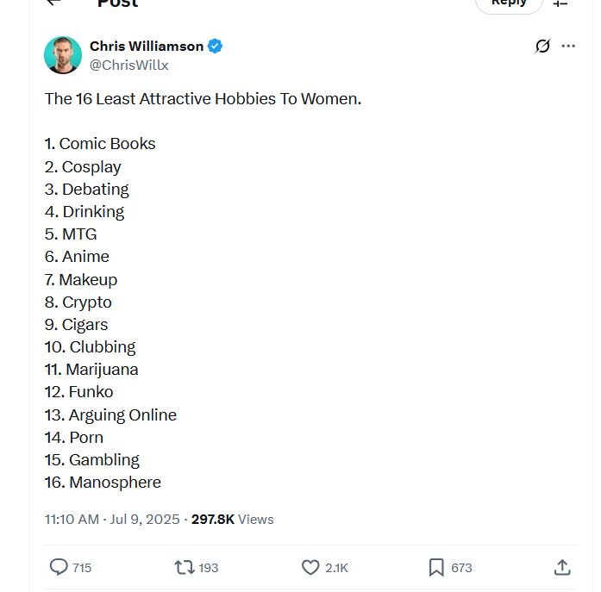Open the three-dot more options menu
The image size is (601, 592).
click(568, 46)
